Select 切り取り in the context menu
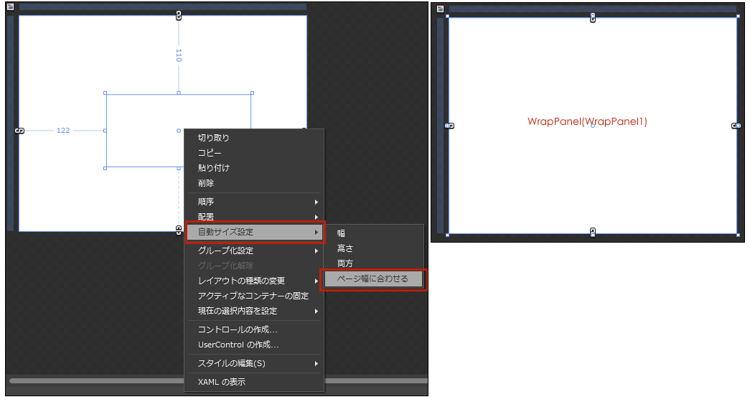 [x=254, y=138]
